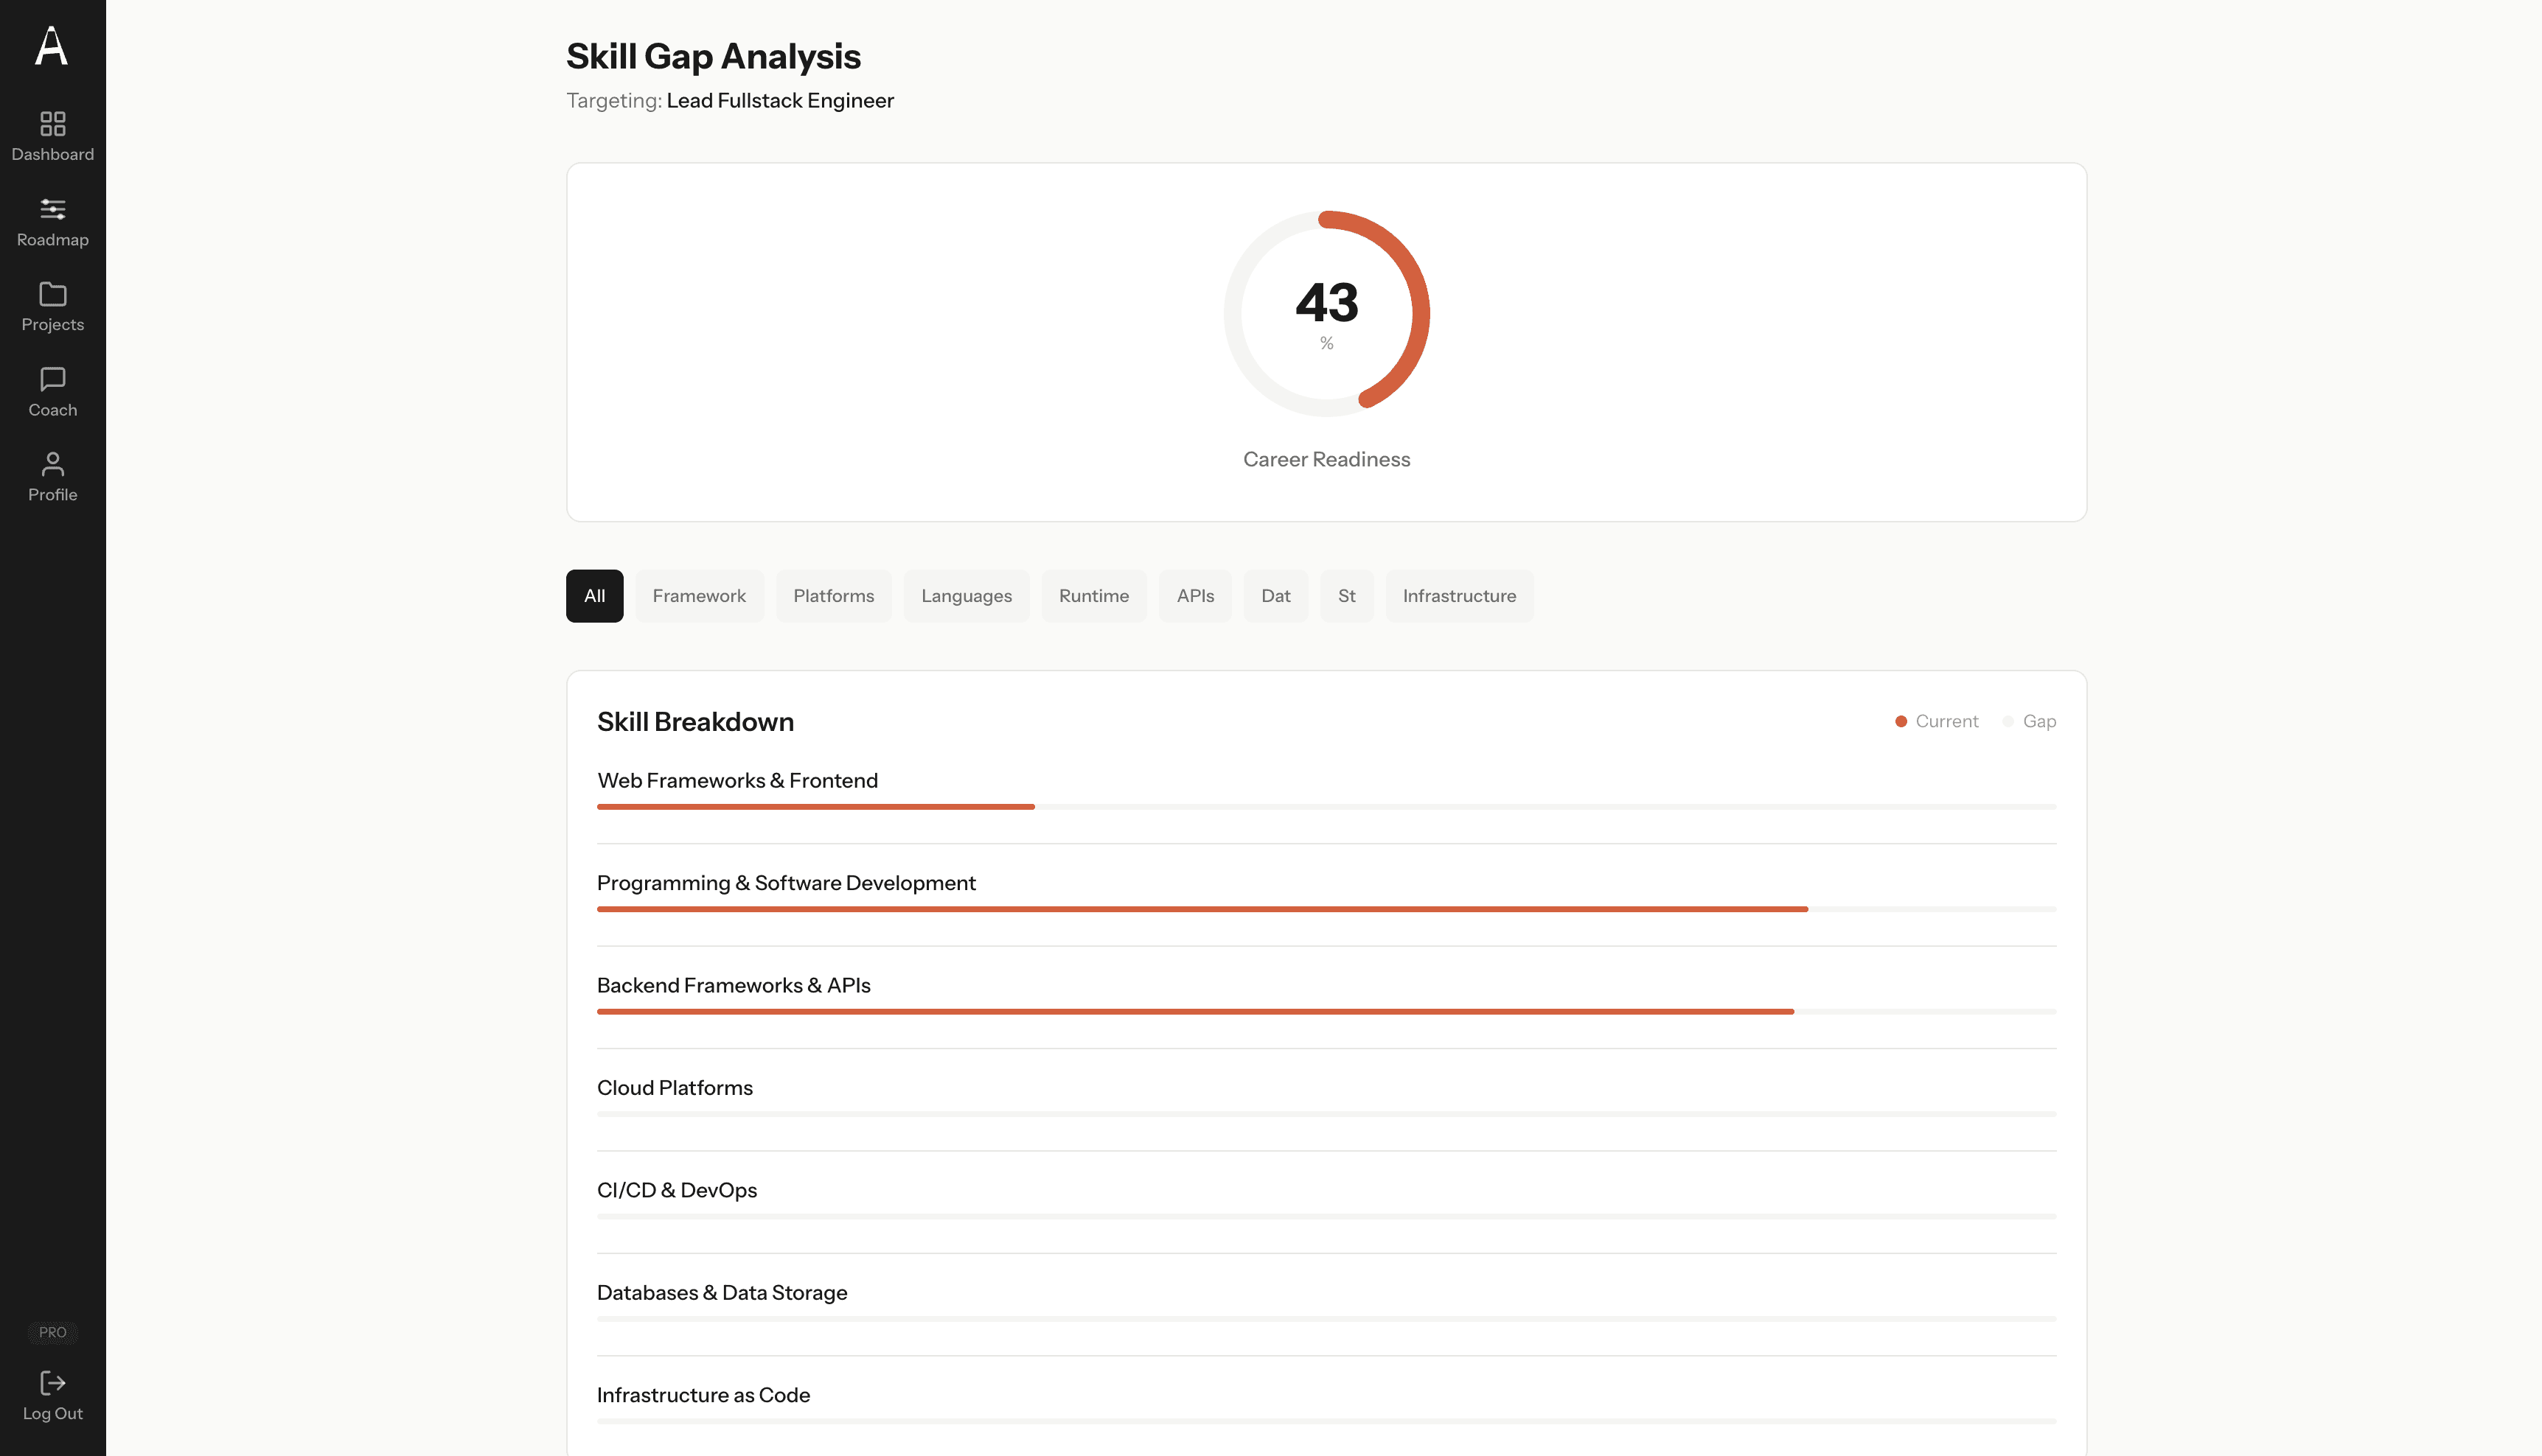The image size is (2542, 1456).
Task: Select the All filter tab
Action: [594, 596]
